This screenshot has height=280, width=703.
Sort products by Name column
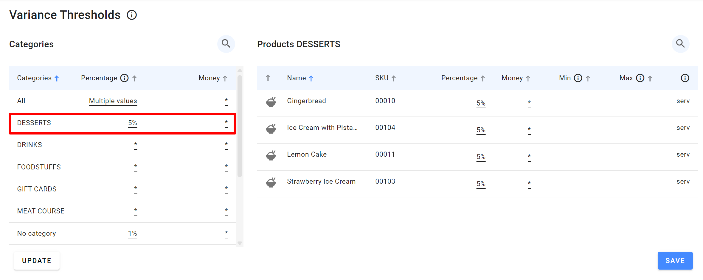(x=311, y=78)
